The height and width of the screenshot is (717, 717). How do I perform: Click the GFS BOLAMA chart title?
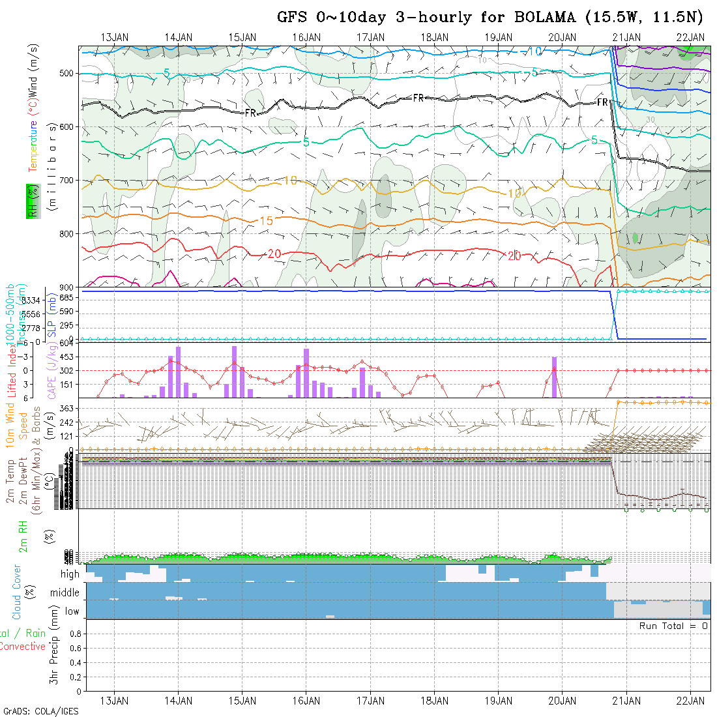(493, 18)
